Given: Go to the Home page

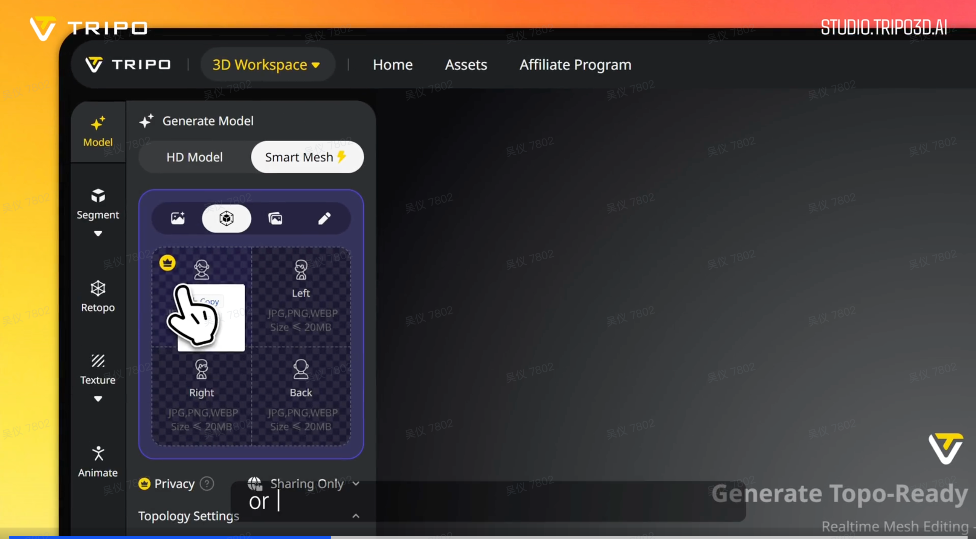Looking at the screenshot, I should tap(393, 65).
